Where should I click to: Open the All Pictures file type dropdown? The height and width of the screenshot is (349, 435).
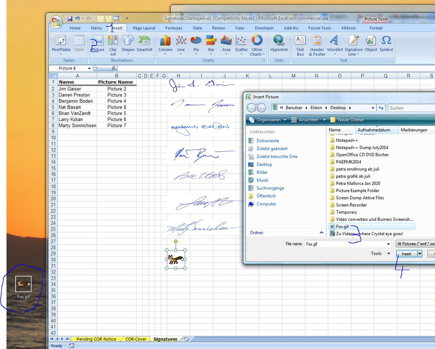(x=415, y=244)
